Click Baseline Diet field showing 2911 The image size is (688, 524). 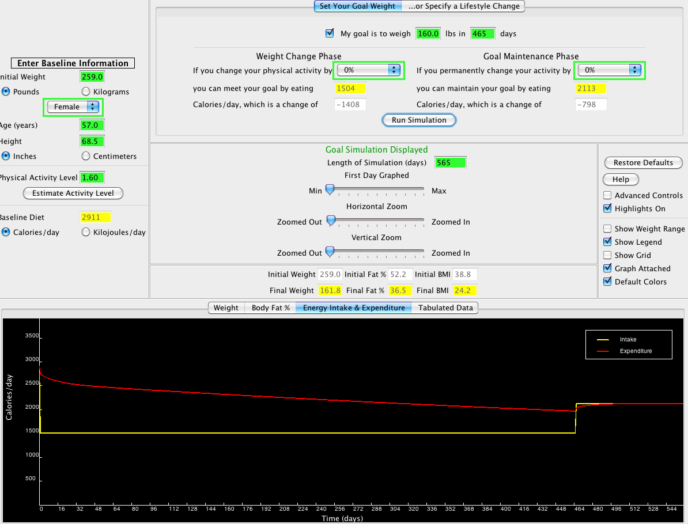pyautogui.click(x=95, y=217)
